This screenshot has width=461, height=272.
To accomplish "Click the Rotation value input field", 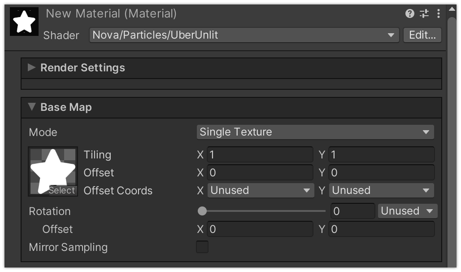I will click(352, 211).
